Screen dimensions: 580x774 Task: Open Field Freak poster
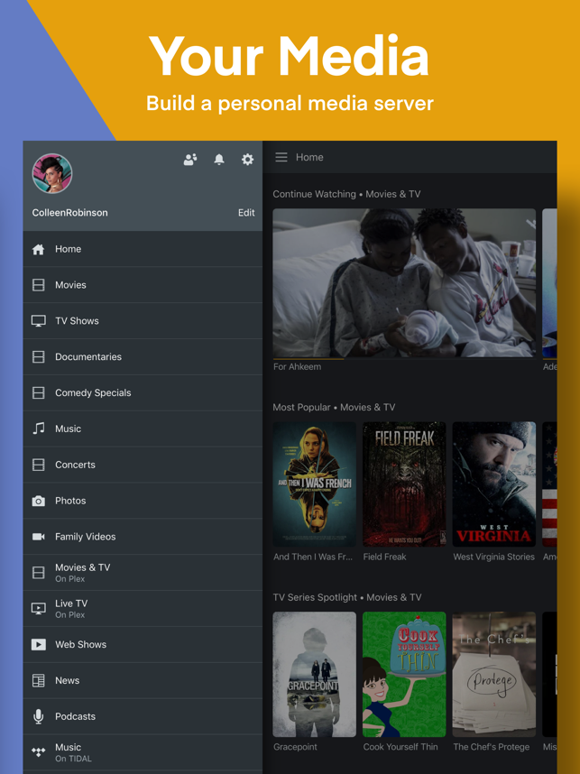[404, 484]
